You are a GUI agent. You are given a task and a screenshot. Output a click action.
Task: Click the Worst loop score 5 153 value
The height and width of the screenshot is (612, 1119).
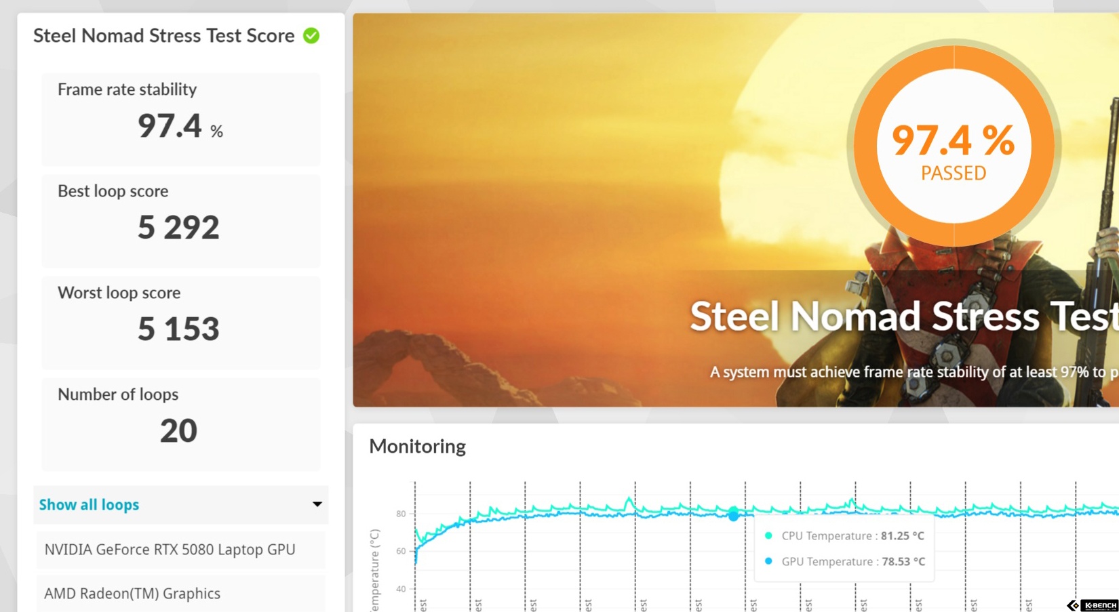point(178,329)
